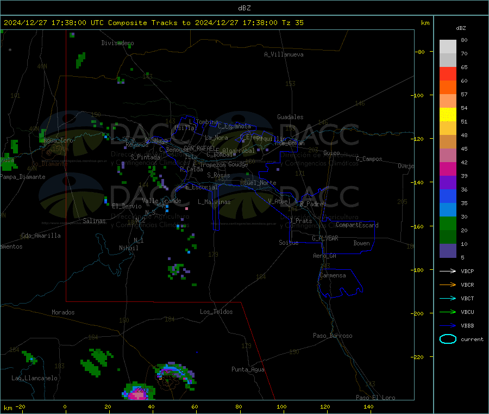Click the orange VBCR arrow in legend

click(x=448, y=285)
